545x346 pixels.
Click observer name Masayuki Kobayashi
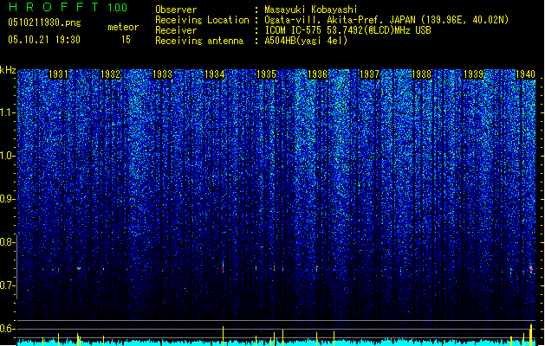[311, 10]
